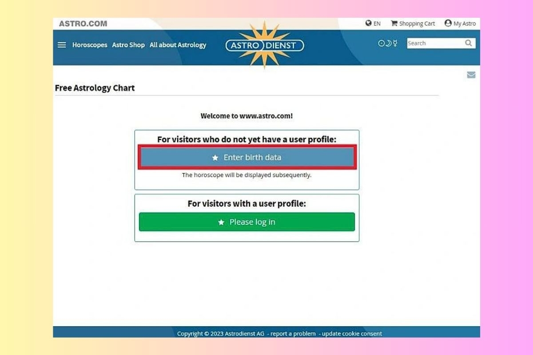Open the hamburger menu icon
The image size is (533, 355).
(62, 45)
